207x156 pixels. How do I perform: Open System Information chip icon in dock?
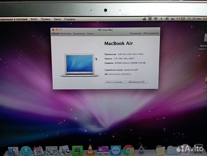click(141, 150)
